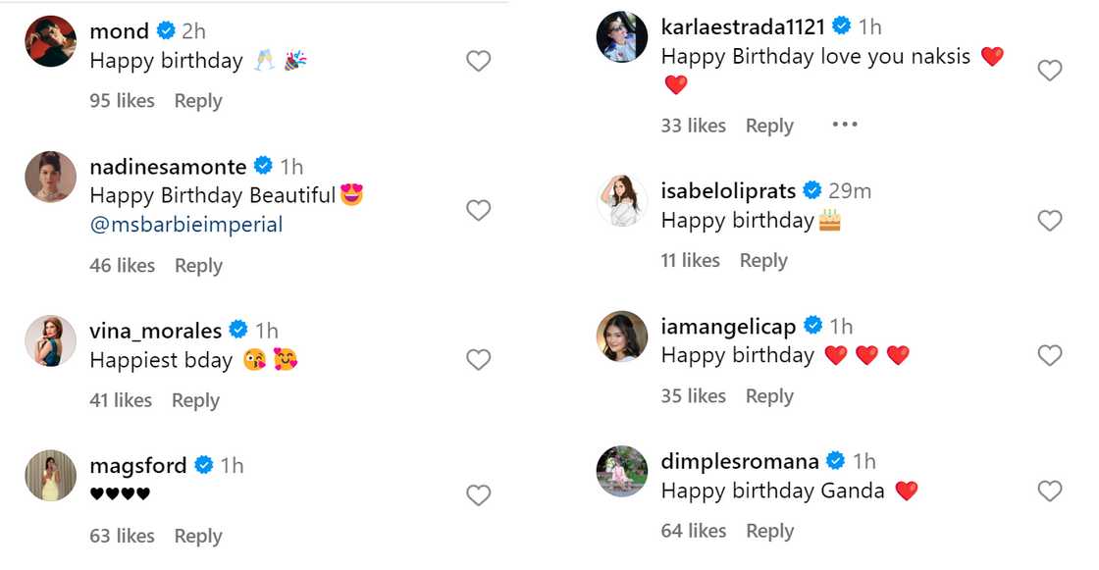This screenshot has height=570, width=1099.
Task: Like mond's Happy birthday comment
Action: coord(478,61)
